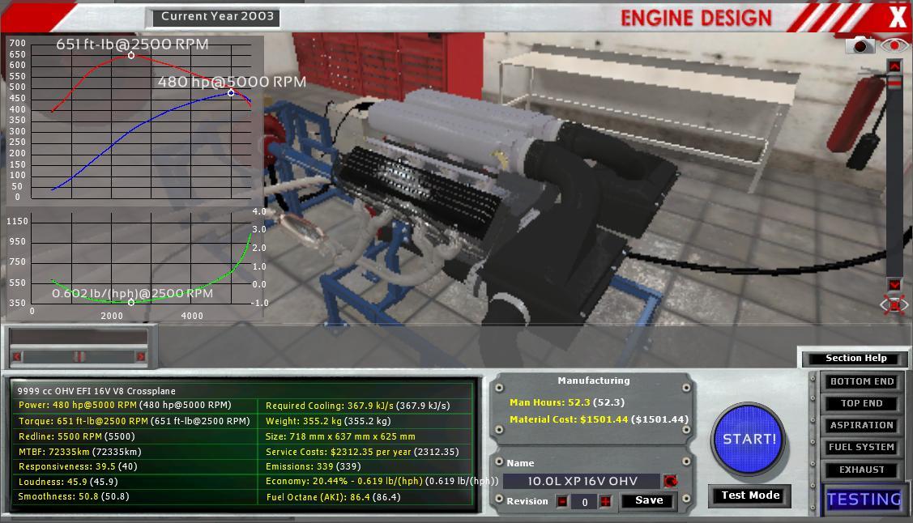Open the Bottom End section
This screenshot has height=523, width=913.
(861, 381)
